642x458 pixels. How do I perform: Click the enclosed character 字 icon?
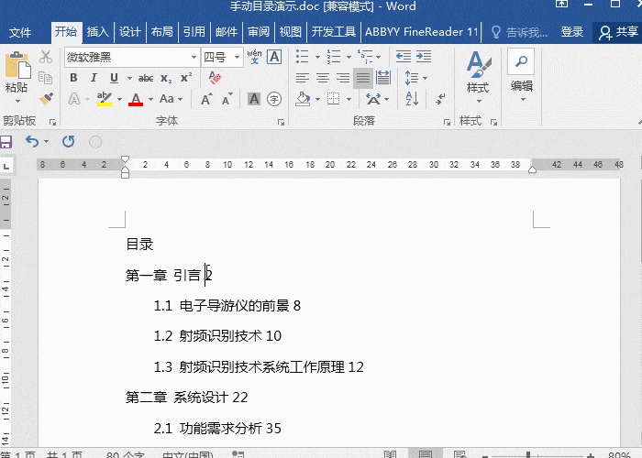pyautogui.click(x=274, y=99)
